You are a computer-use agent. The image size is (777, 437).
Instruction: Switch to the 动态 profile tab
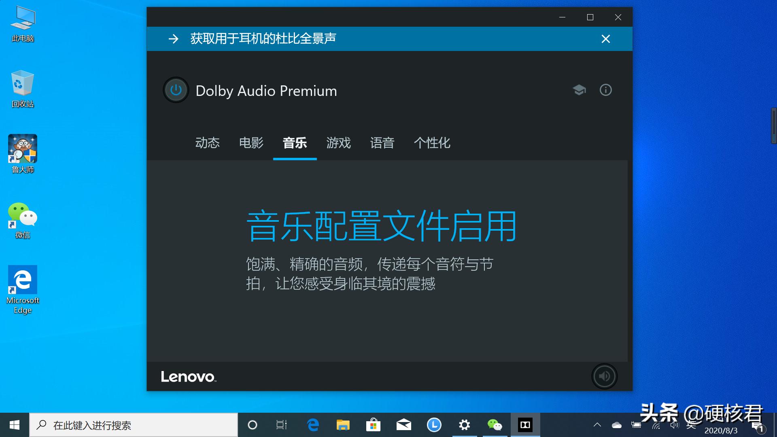[207, 143]
